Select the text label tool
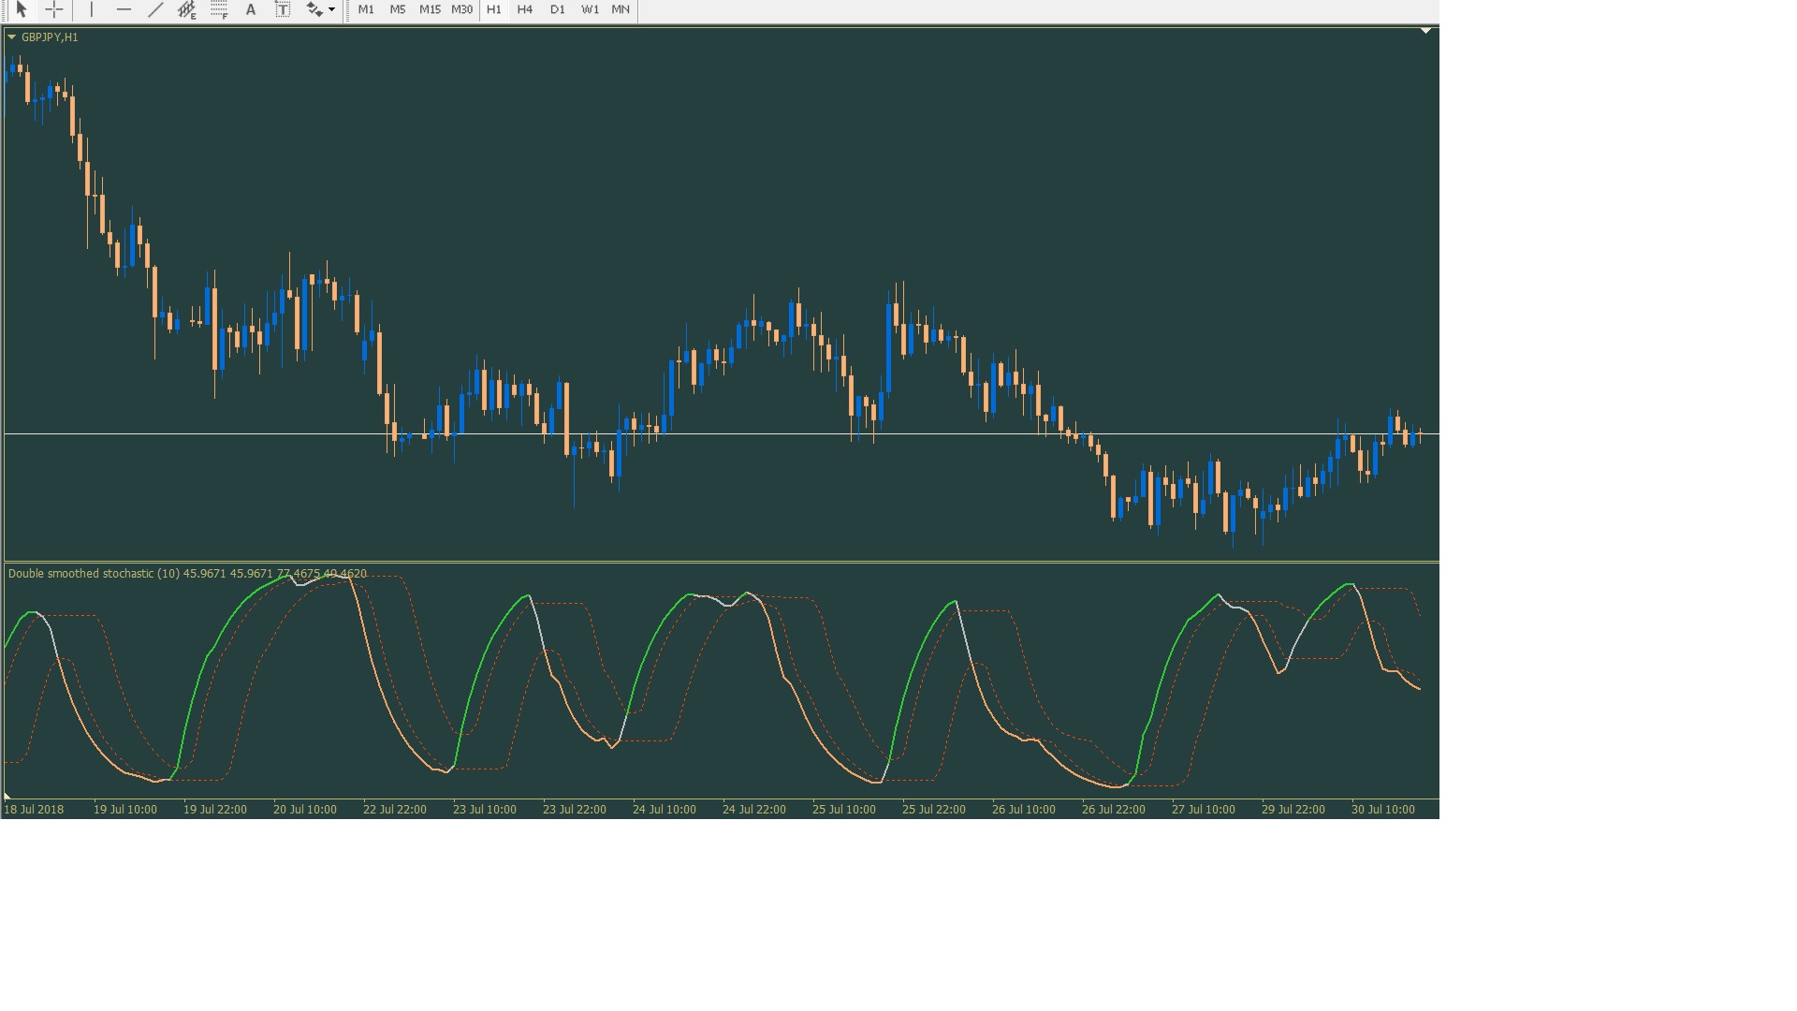Viewport: 1797px width, 1011px height. point(282,9)
